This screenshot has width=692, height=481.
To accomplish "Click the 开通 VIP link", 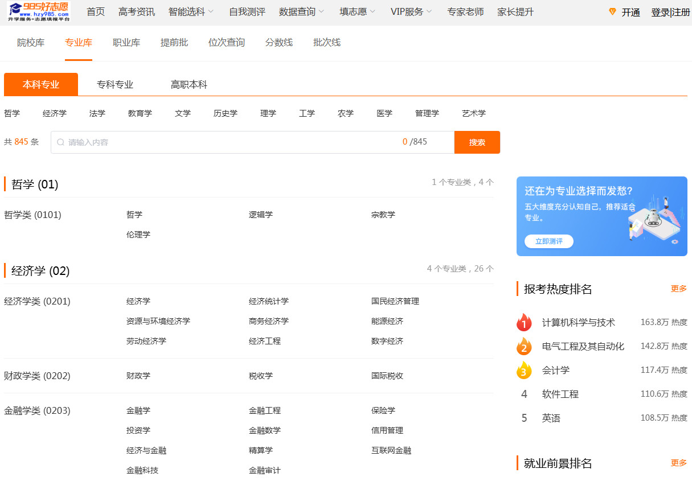I will 631,12.
